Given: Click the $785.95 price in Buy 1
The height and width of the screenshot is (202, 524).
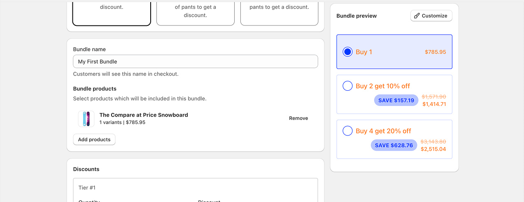Looking at the screenshot, I should pos(435,52).
